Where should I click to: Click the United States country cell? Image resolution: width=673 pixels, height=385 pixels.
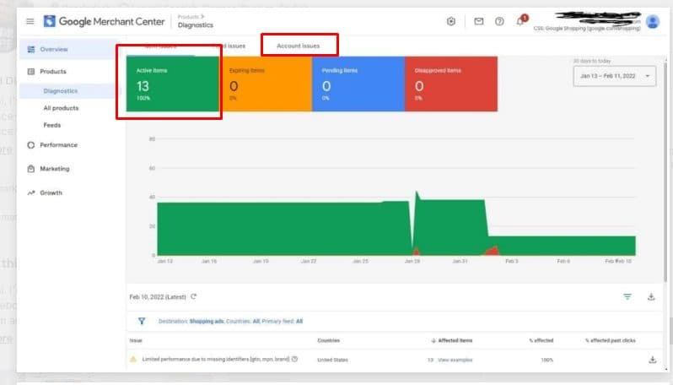(332, 360)
